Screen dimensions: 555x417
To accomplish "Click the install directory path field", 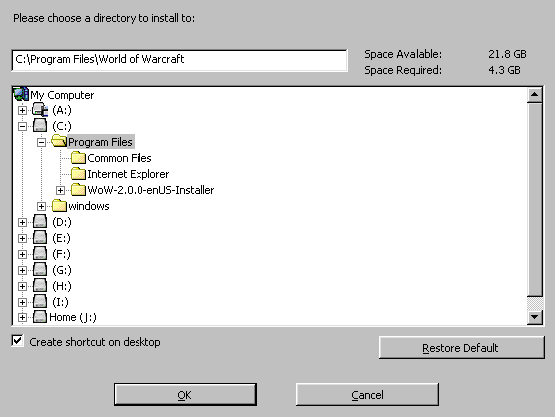I will click(179, 60).
